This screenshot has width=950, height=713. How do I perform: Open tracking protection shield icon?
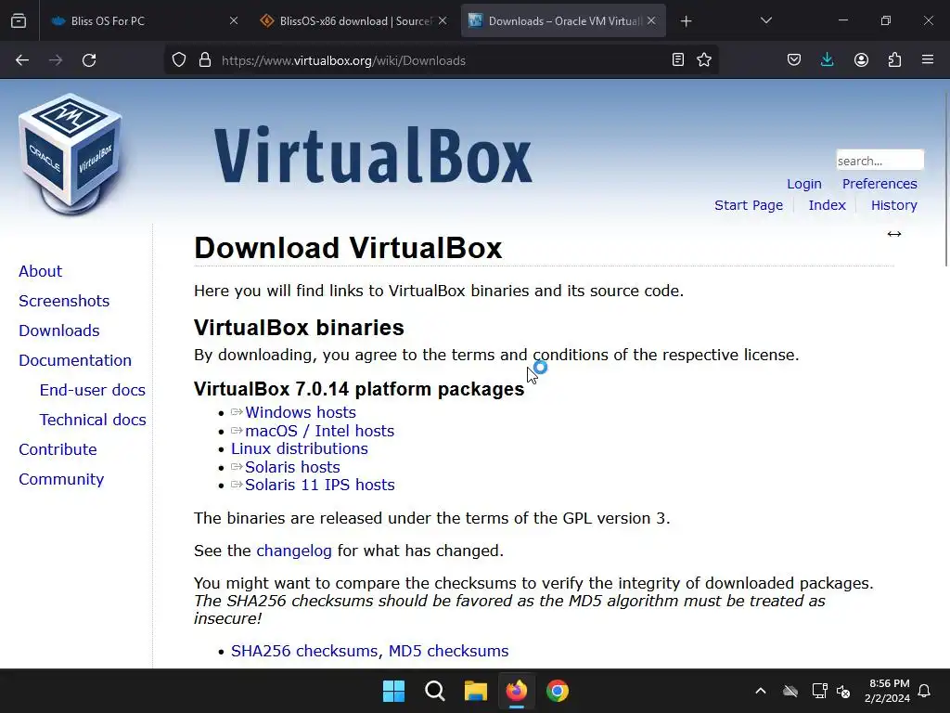click(179, 60)
